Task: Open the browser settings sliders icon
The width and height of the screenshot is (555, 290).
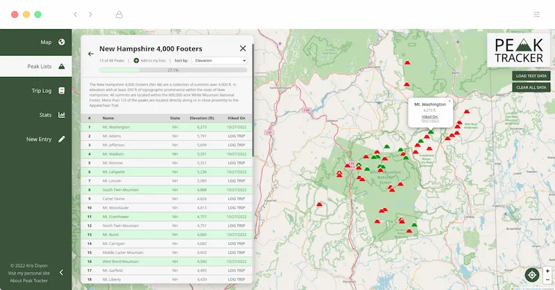Action: (536, 15)
